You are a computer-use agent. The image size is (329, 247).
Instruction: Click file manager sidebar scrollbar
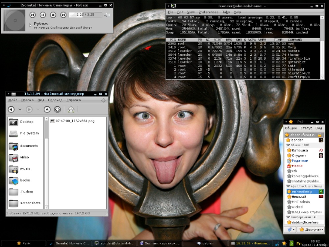coord(47,163)
